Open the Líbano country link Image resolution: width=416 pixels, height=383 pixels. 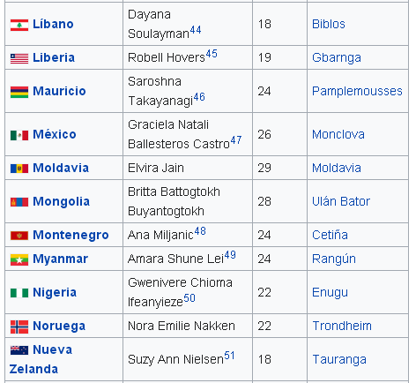[53, 24]
